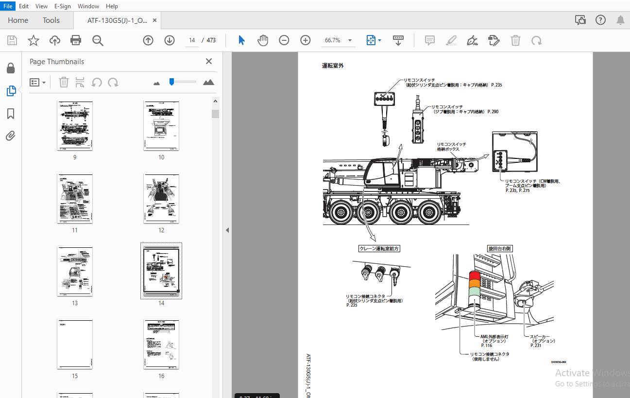Open the scrolling mode keyboard icon

[x=398, y=40]
